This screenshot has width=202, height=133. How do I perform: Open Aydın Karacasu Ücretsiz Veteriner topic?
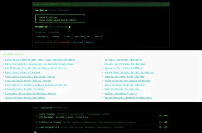pyautogui.click(x=125, y=85)
